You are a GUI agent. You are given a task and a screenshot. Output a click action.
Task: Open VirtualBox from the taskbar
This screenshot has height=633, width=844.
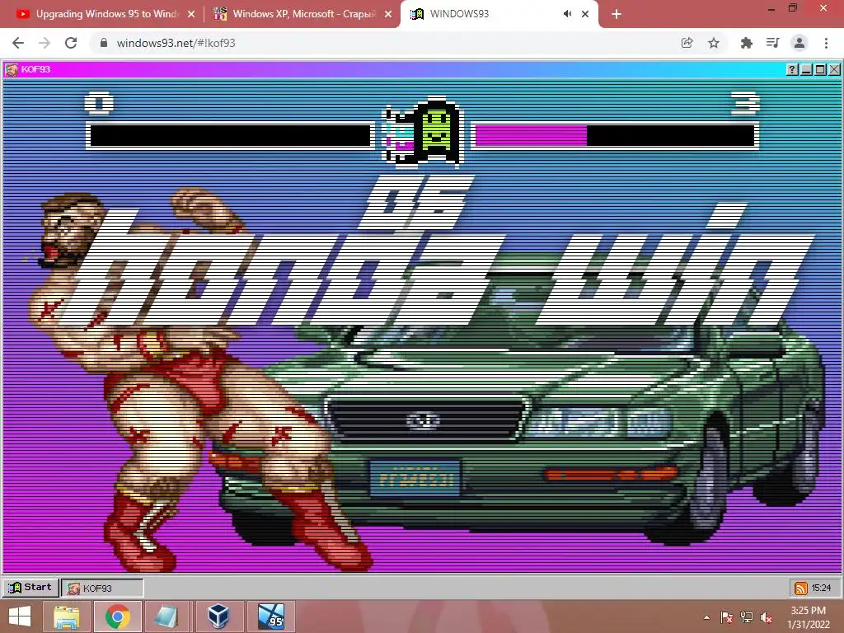tap(218, 617)
